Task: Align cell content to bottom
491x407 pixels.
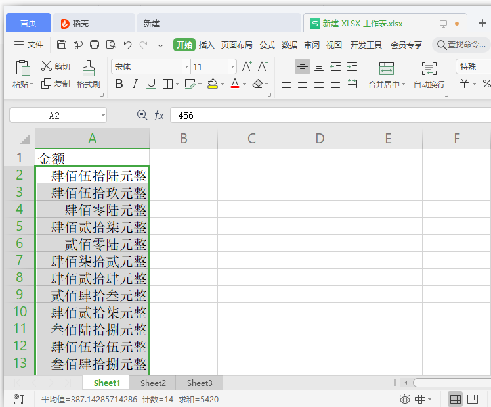Action: point(319,68)
